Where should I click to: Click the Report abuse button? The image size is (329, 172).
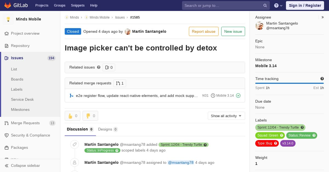coord(204,31)
